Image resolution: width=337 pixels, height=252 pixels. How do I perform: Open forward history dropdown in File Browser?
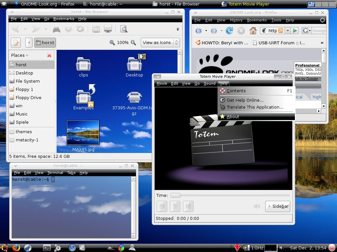46,29
